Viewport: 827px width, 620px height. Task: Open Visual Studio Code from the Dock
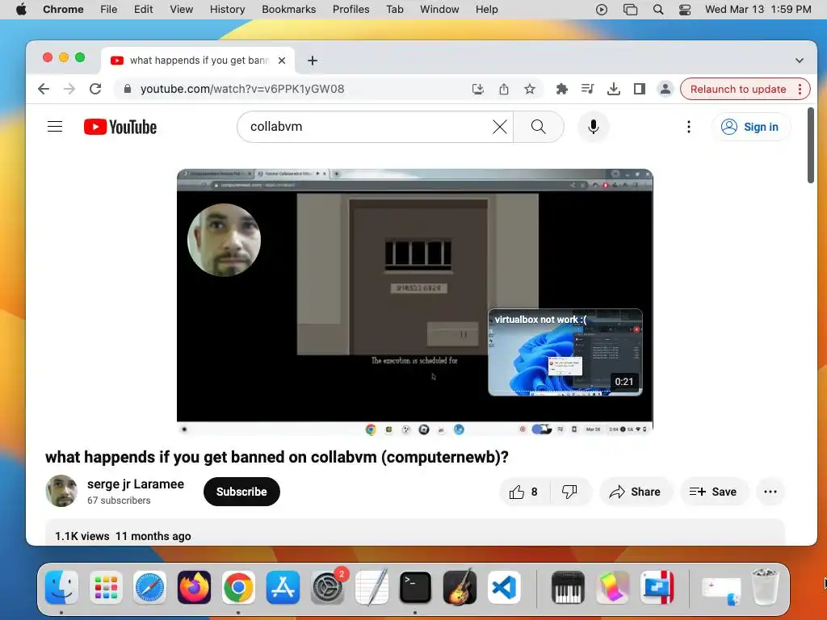504,587
